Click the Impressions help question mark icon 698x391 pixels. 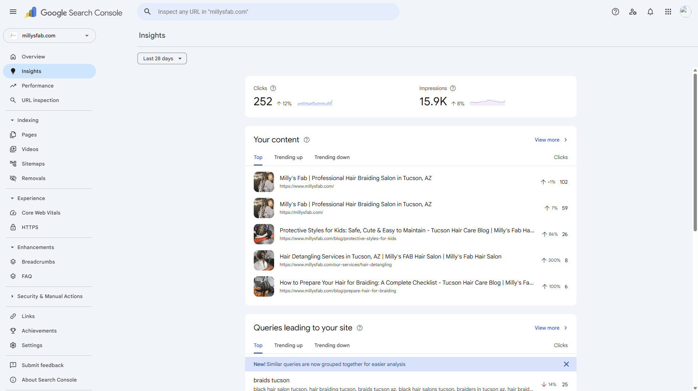[x=453, y=88]
